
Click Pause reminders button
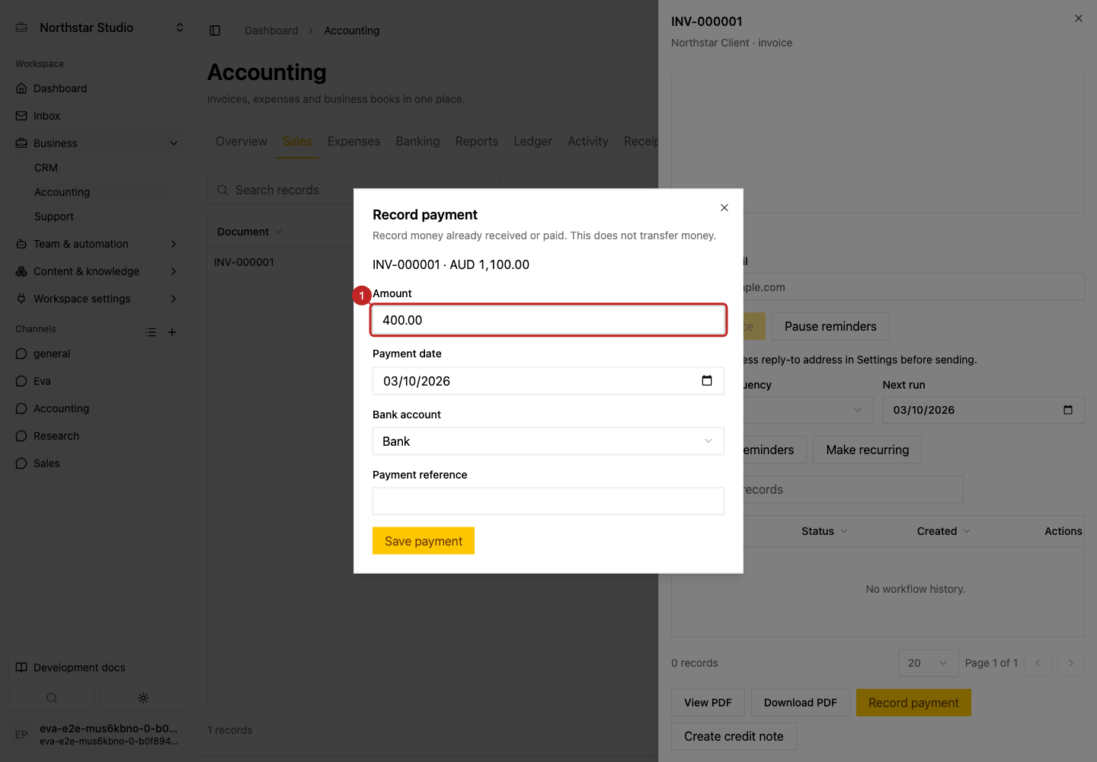[830, 326]
